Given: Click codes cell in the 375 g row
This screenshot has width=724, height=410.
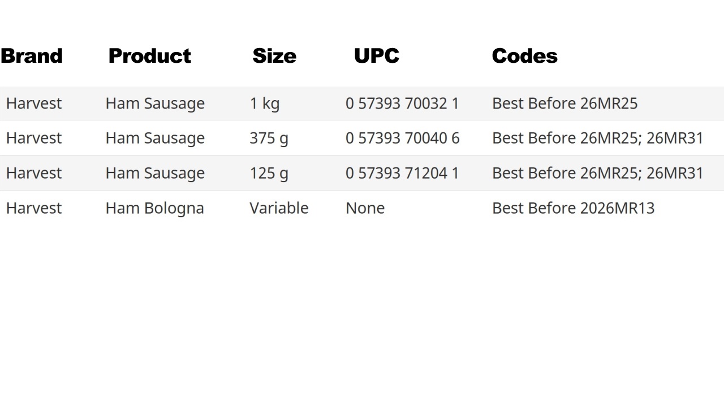Looking at the screenshot, I should pos(597,139).
